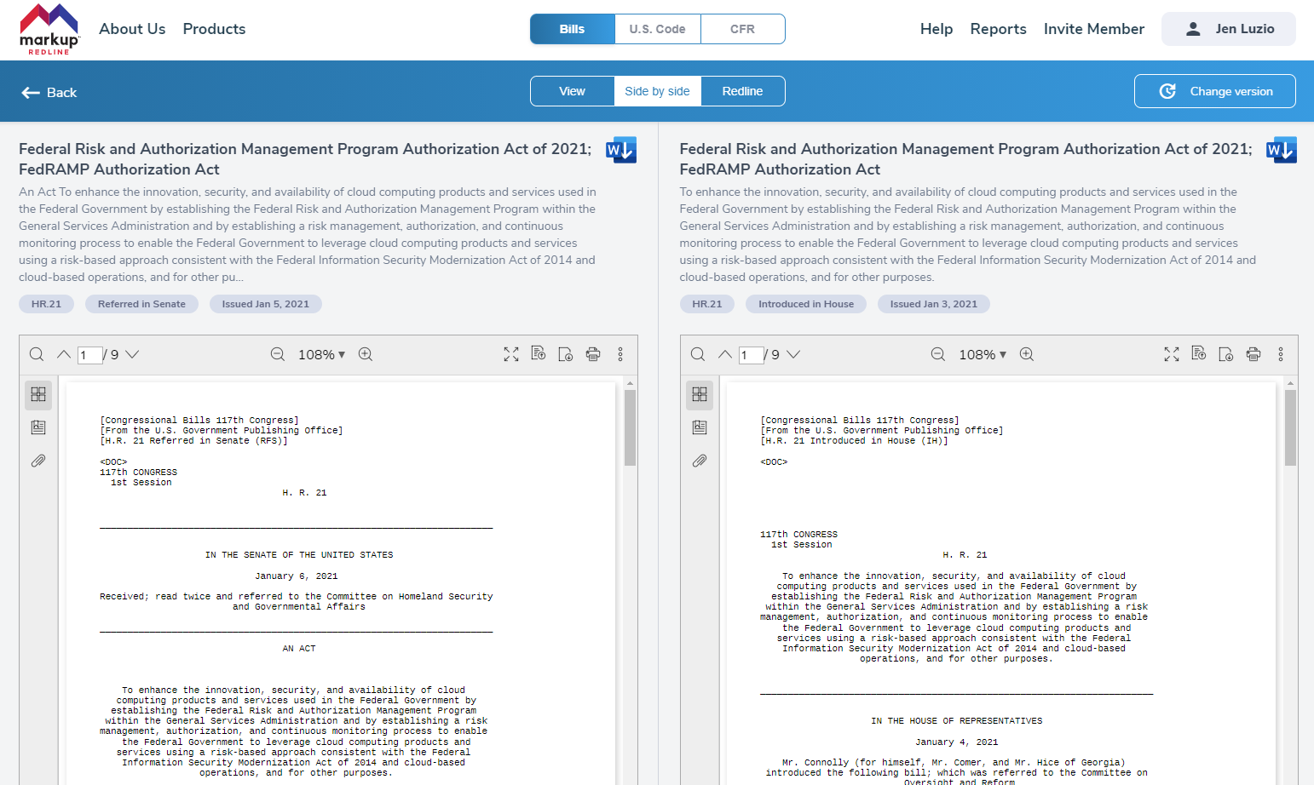Screen dimensions: 1314x785
Task: Click the Change version button
Action: pyautogui.click(x=1214, y=91)
